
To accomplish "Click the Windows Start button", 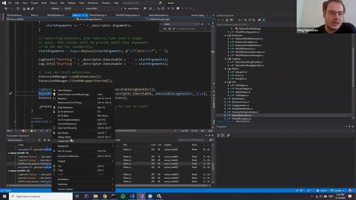I will click(4, 196).
